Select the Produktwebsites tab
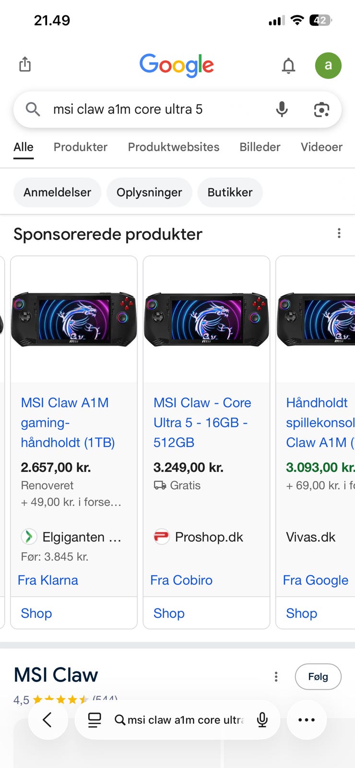 pyautogui.click(x=174, y=147)
